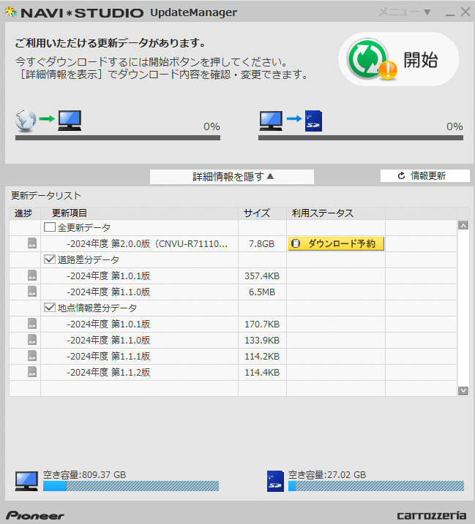Close the UpdateManager window
This screenshot has width=475, height=524.
click(x=465, y=12)
